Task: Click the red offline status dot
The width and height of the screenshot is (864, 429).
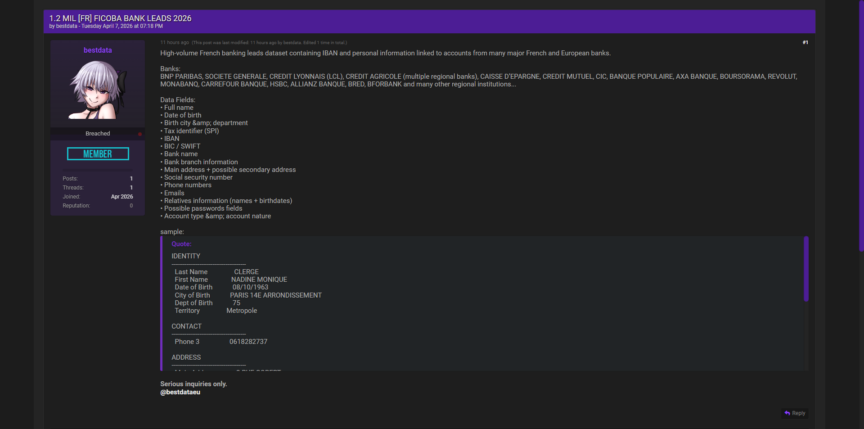Action: click(140, 134)
